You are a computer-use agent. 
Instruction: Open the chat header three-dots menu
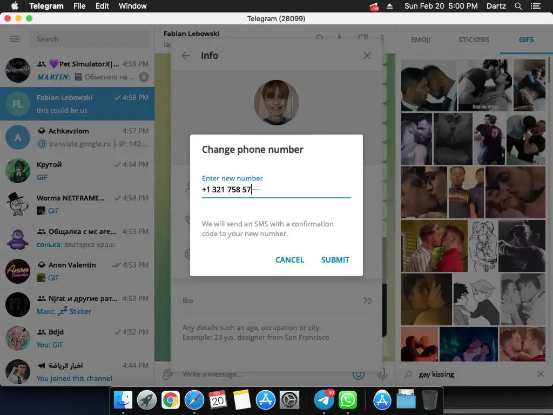click(382, 38)
